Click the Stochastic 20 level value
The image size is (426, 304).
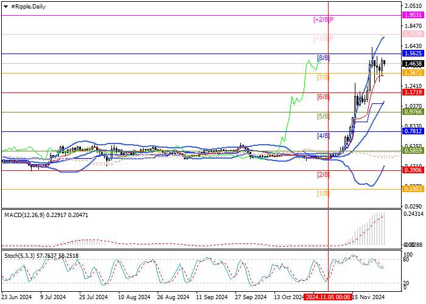coord(406,283)
